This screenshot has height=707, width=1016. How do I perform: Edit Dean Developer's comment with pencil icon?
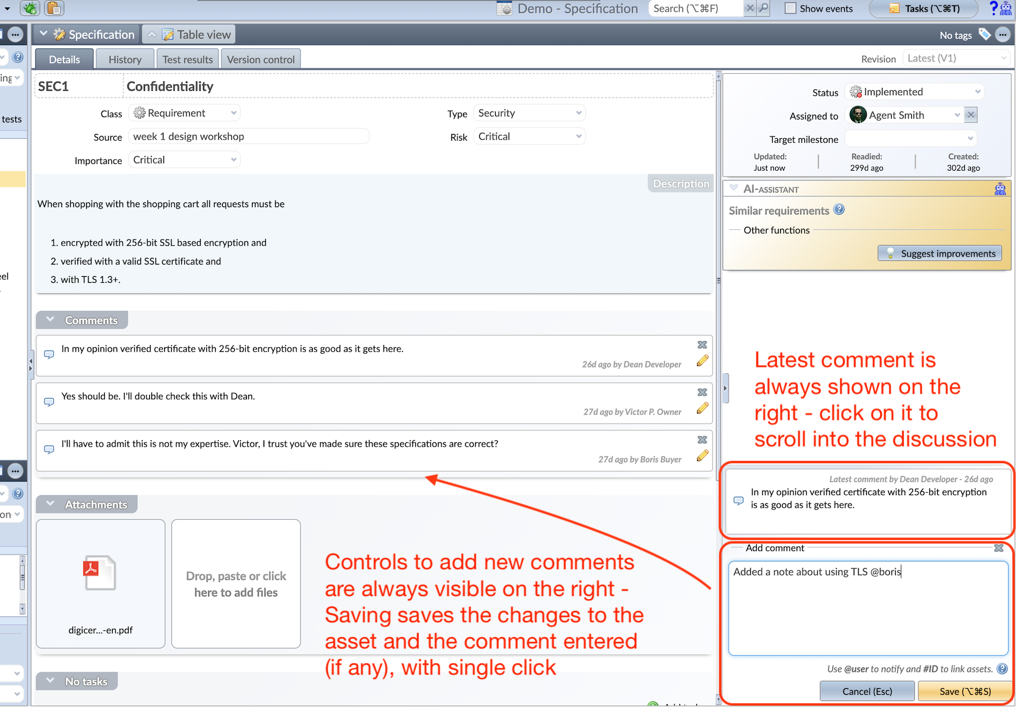coord(703,361)
